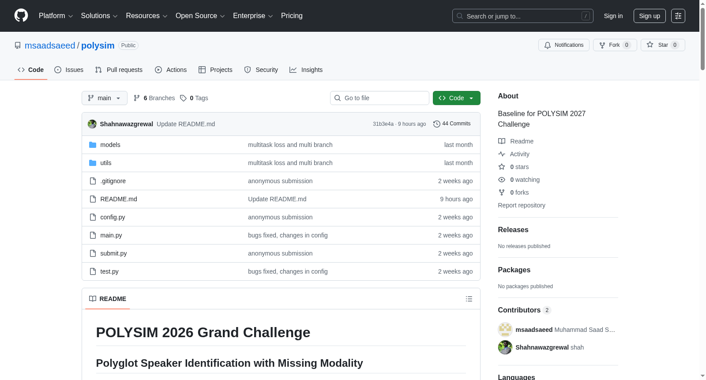
Task: Click the Go to file search box
Action: (x=379, y=98)
